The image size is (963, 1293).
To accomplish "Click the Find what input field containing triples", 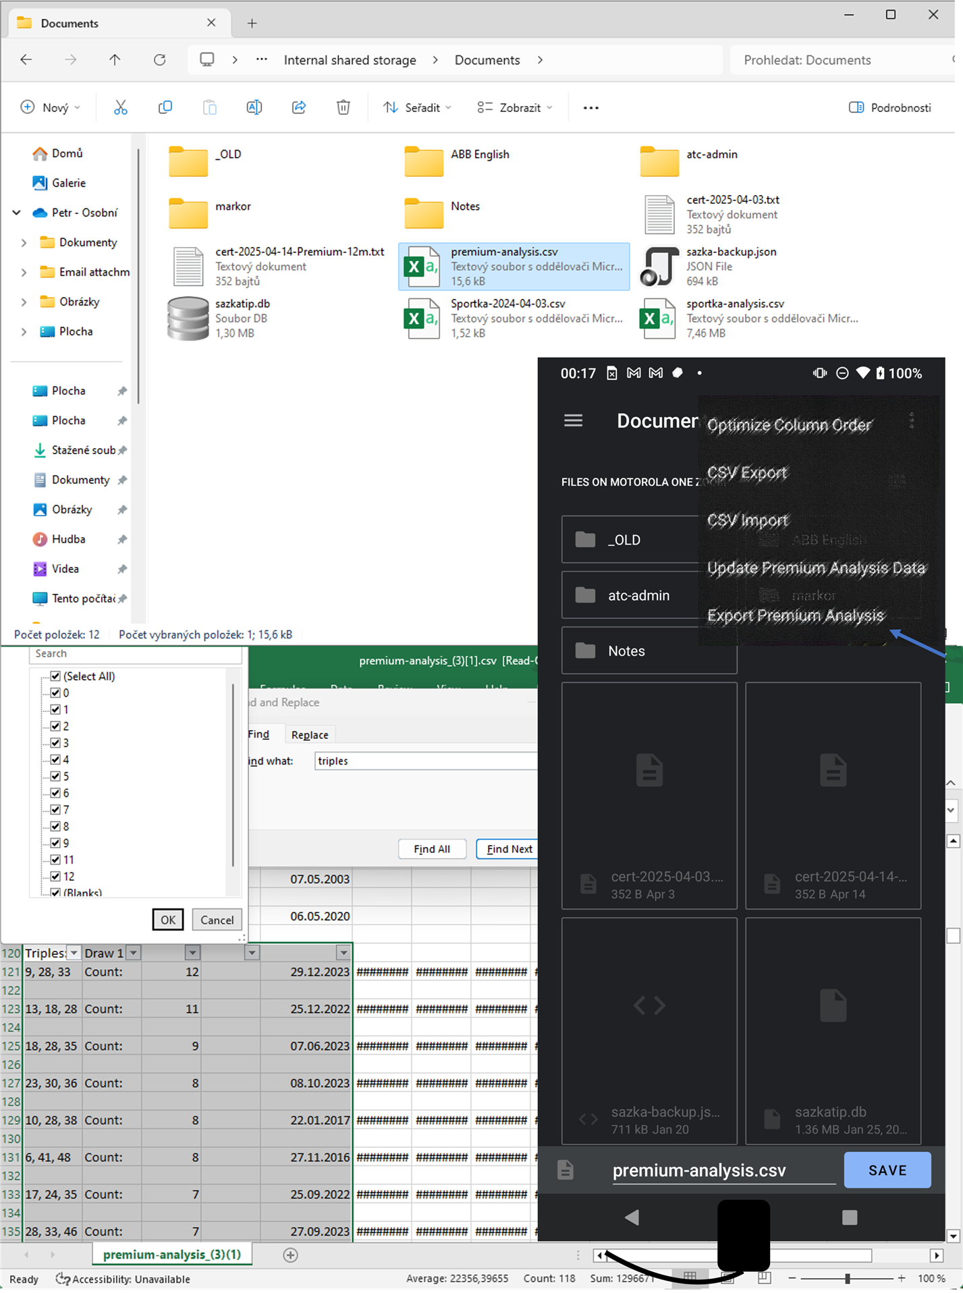I will coord(426,761).
